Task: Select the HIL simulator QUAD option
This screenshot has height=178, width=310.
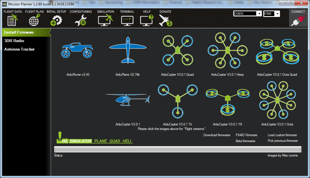Action: (x=115, y=141)
